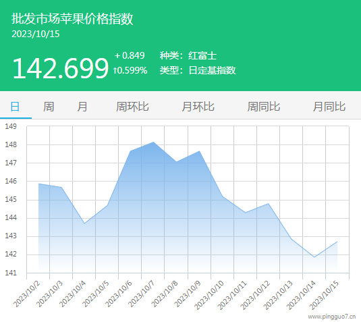The height and width of the screenshot is (322, 361).
Task: Open the 月 monthly tab
Action: pyautogui.click(x=82, y=107)
